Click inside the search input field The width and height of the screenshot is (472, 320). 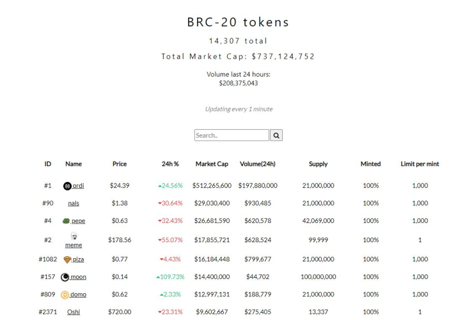(x=231, y=135)
